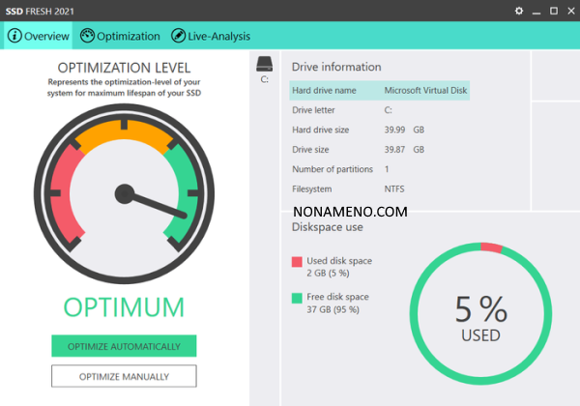Screen dimensions: 580x406
Task: Click the OPTIMUM status label
Action: pyautogui.click(x=124, y=307)
